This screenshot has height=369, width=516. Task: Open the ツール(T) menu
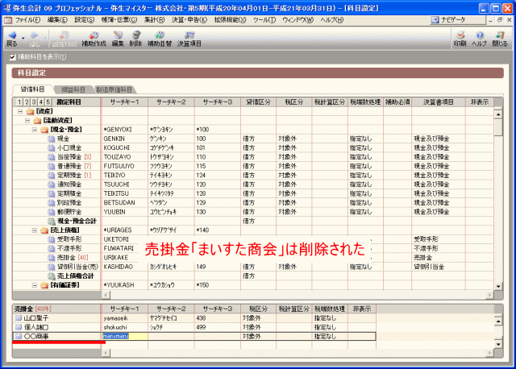[264, 20]
